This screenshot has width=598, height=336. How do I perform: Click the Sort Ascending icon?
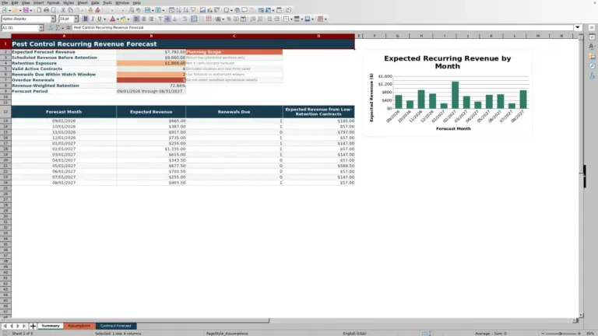point(178,10)
